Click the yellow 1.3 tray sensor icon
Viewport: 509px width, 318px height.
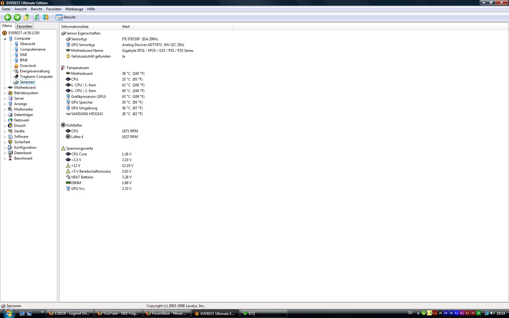tap(429, 313)
